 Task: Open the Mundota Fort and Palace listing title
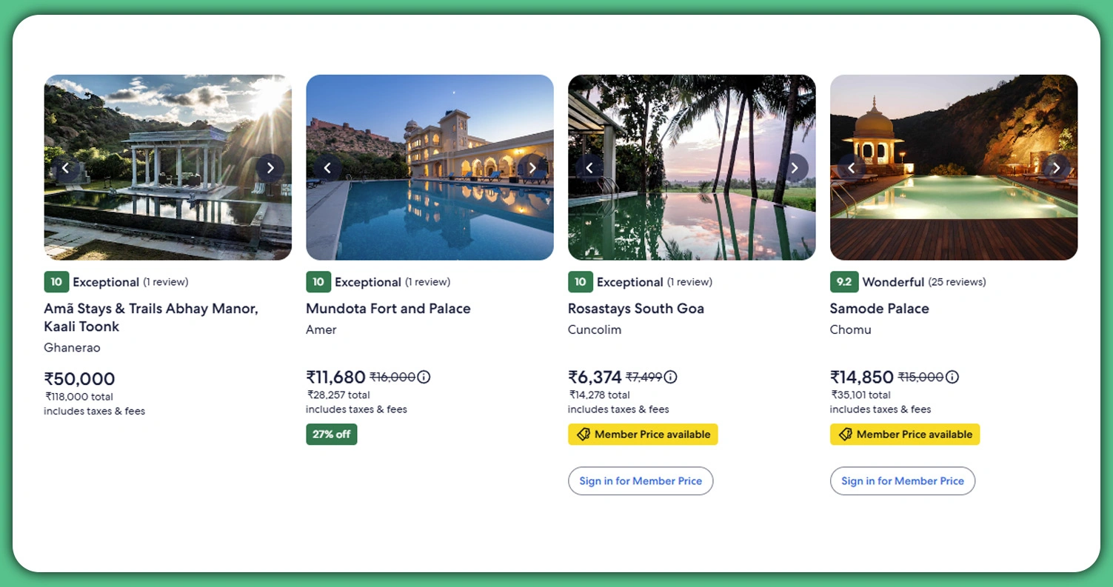388,309
